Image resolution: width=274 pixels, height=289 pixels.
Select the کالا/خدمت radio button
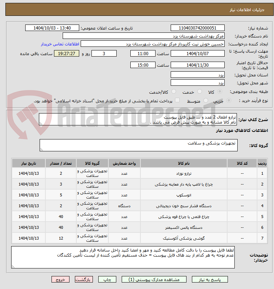(x=174, y=92)
